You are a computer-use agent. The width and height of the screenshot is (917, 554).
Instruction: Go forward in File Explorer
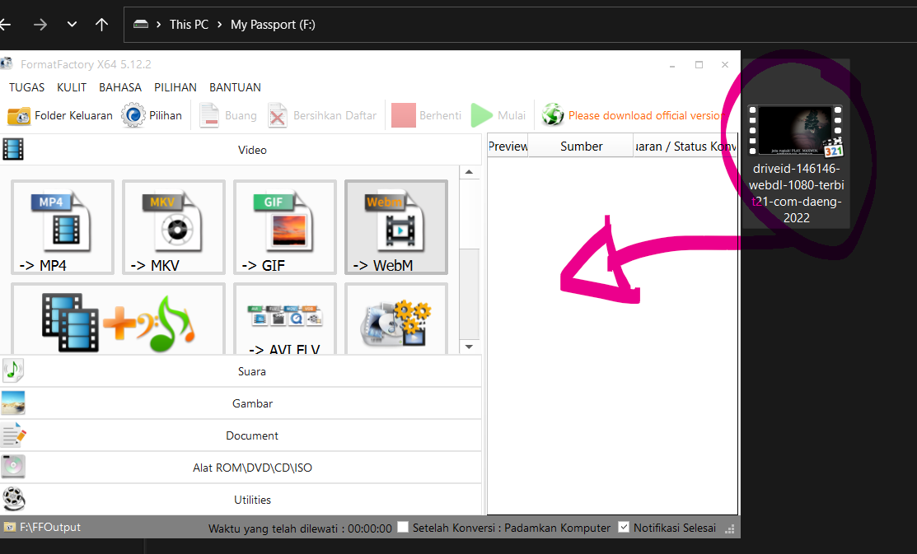point(40,25)
